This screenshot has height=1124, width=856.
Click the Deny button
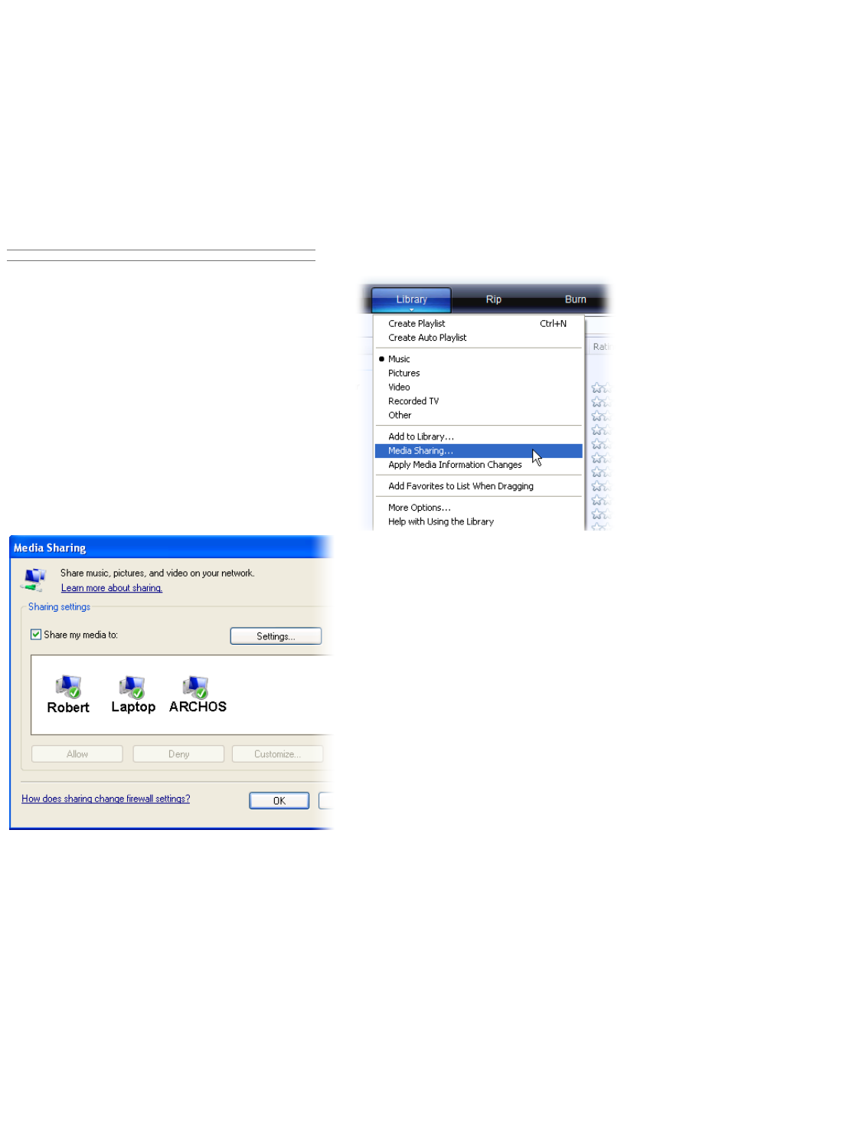point(178,754)
